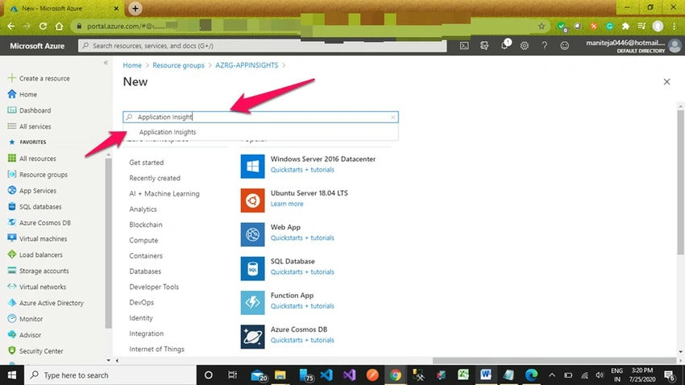Viewport: 685px width, 385px height.
Task: Open Quickstarts + tutorials for SQL Database
Action: (x=302, y=272)
